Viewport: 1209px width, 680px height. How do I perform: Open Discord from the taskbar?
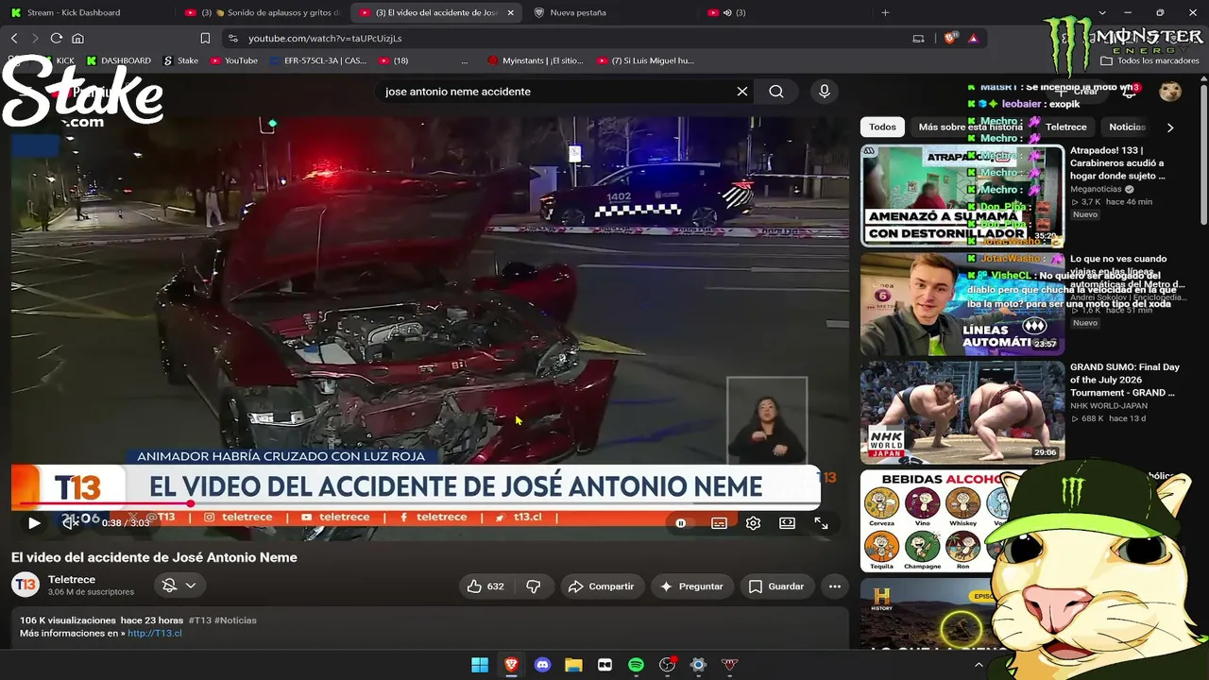click(542, 665)
